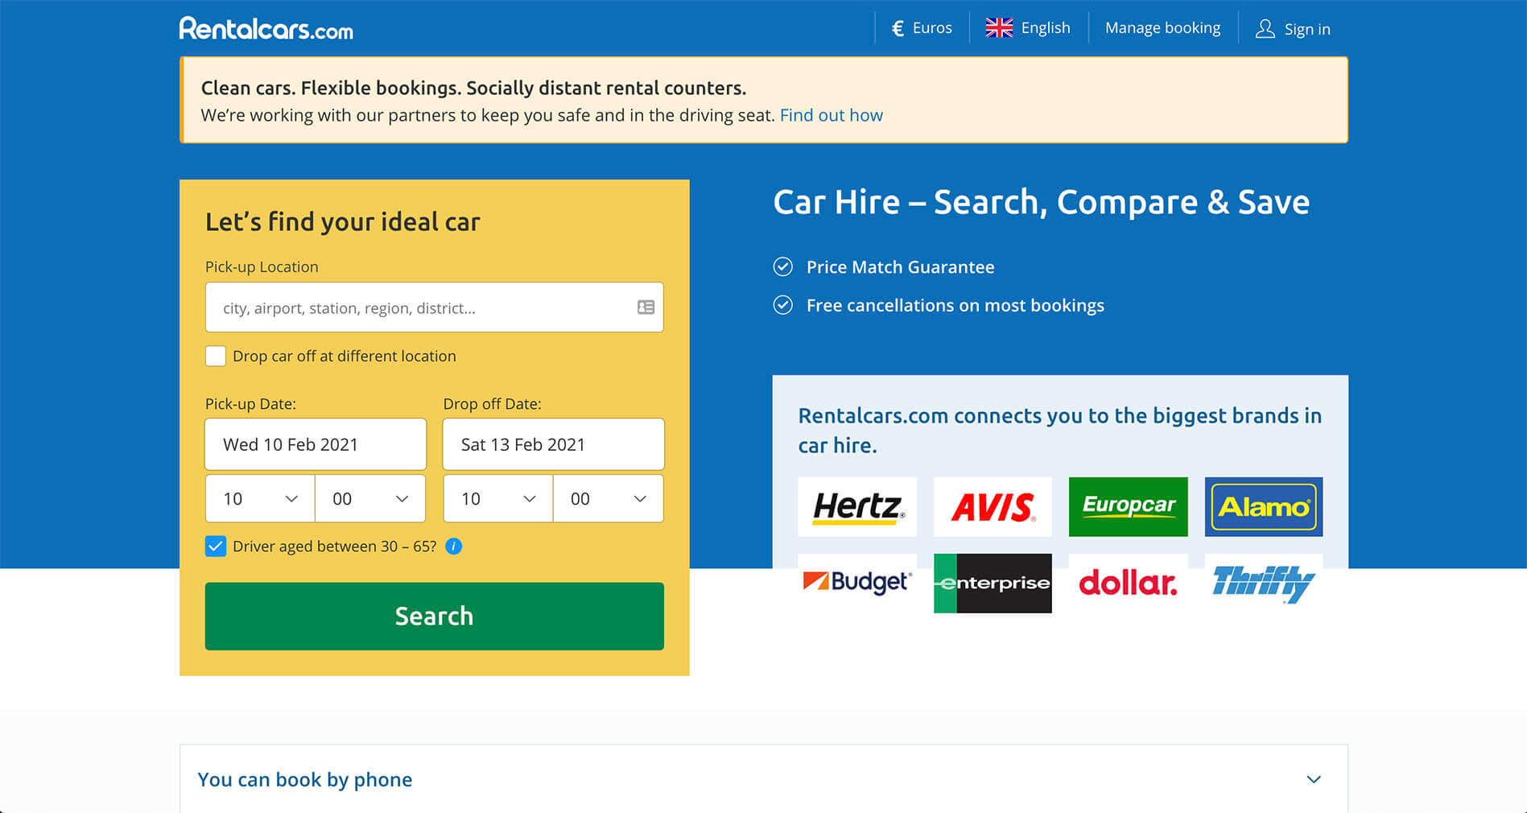Click the Price Match Guarantee checkmark icon
Viewport: 1527px width, 813px height.
click(782, 266)
